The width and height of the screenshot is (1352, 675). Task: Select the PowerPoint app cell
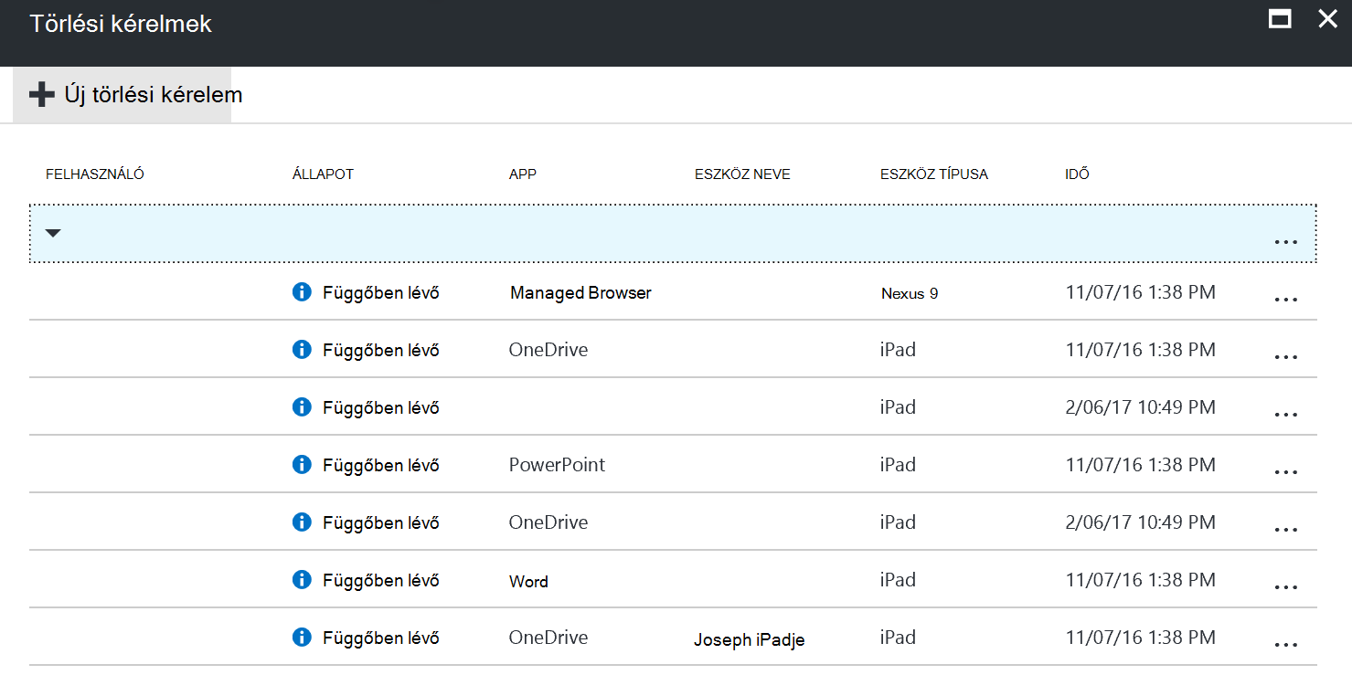coord(557,464)
